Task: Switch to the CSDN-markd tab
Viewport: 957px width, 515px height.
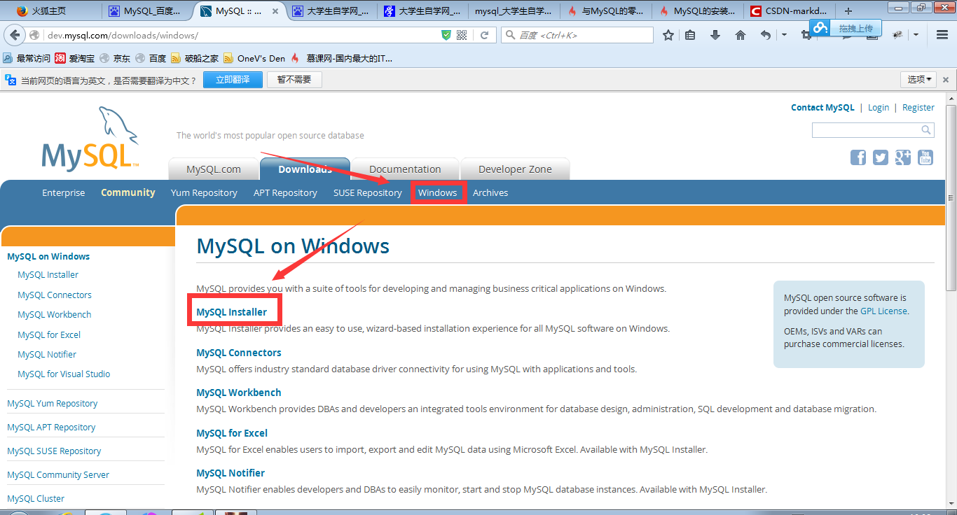Action: click(x=789, y=11)
